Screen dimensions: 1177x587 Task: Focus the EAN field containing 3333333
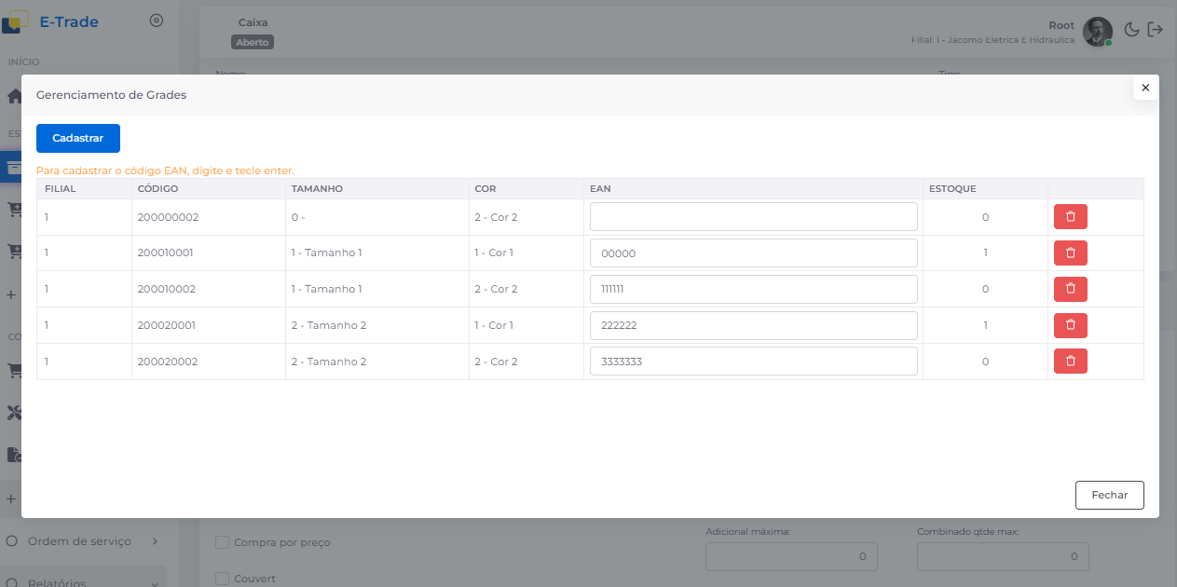(753, 362)
